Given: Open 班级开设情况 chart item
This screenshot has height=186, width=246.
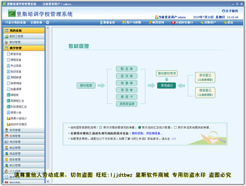Looking at the screenshot, I should (x=17, y=124).
